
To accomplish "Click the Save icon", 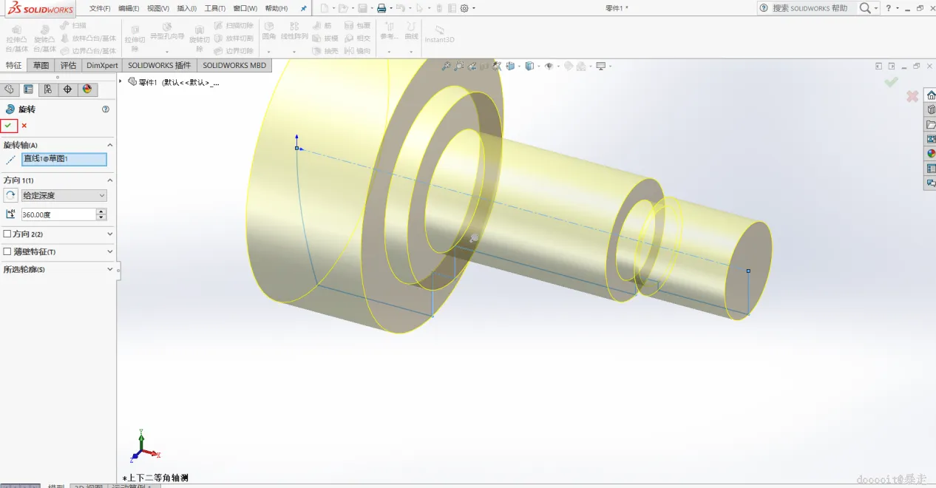I will pyautogui.click(x=362, y=8).
